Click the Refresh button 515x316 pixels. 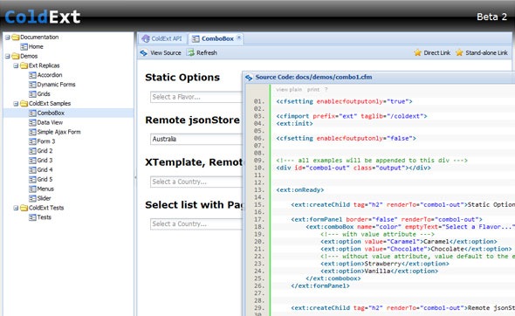[202, 53]
